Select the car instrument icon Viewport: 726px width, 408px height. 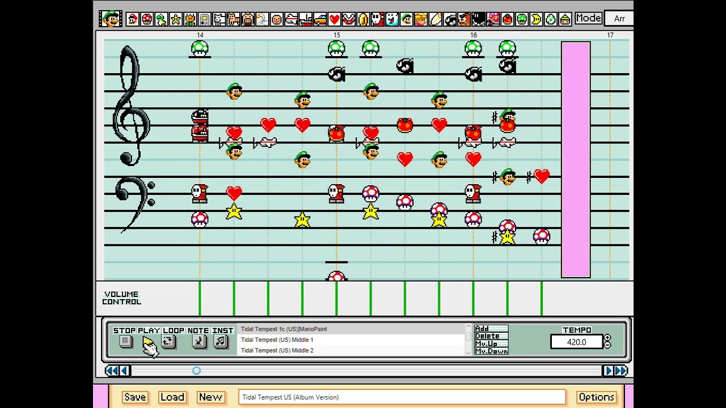320,19
